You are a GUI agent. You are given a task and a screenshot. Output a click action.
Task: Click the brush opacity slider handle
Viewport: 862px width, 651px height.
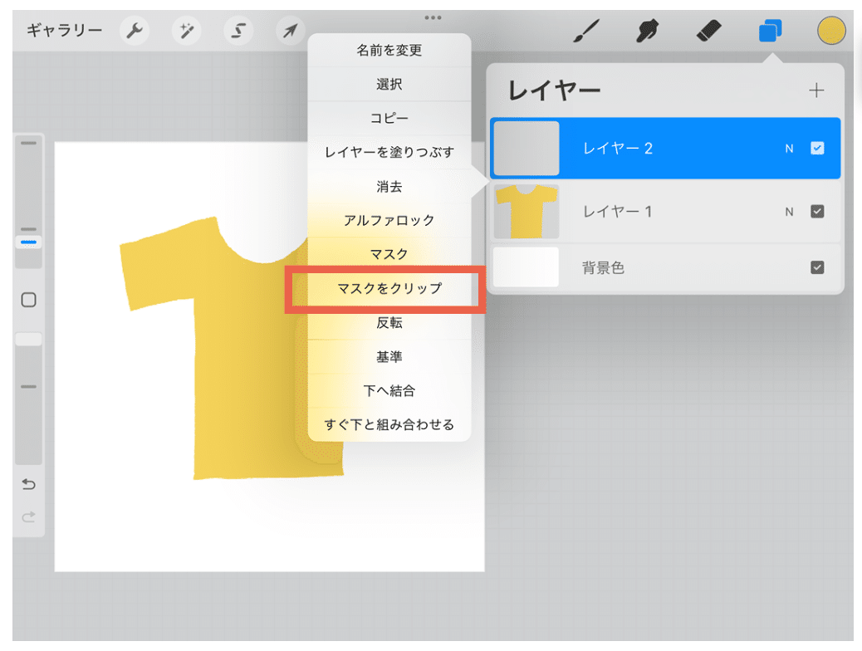pyautogui.click(x=28, y=340)
